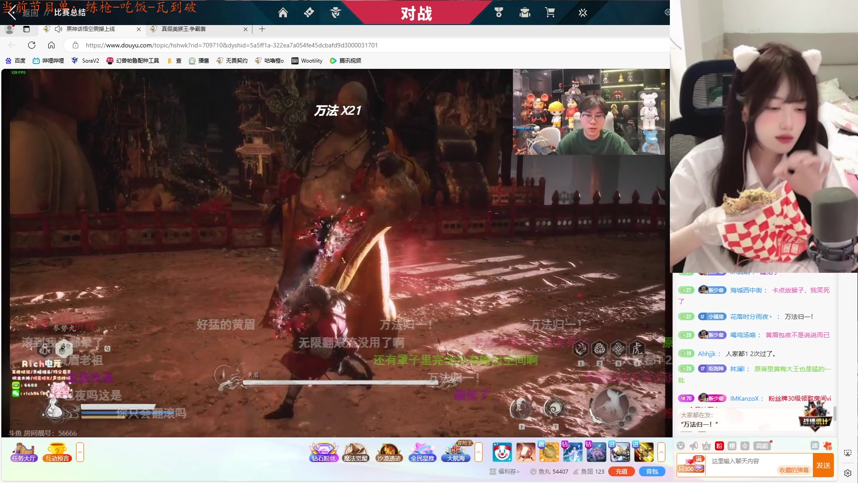Image resolution: width=858 pixels, height=483 pixels.
Task: Go back with the header 返回 arrow
Action: pyautogui.click(x=12, y=13)
